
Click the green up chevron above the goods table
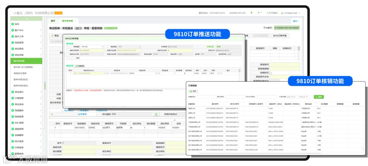click(174, 120)
